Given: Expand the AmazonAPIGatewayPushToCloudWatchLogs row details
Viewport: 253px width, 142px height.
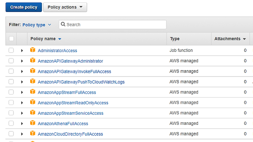Looking at the screenshot, I should 22,82.
